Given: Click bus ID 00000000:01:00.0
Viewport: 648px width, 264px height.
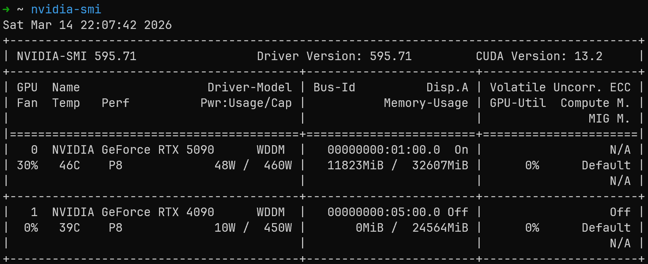Looking at the screenshot, I should point(384,150).
